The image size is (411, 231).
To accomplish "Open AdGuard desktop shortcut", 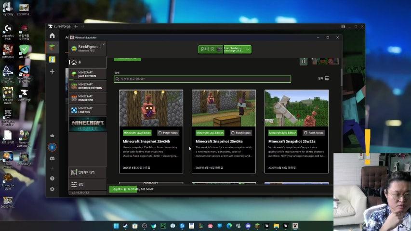I will point(24,51).
